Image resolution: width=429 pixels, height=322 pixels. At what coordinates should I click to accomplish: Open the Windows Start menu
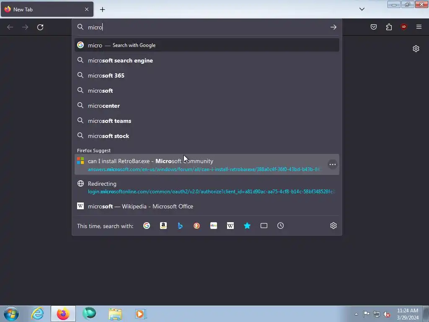pyautogui.click(x=11, y=314)
